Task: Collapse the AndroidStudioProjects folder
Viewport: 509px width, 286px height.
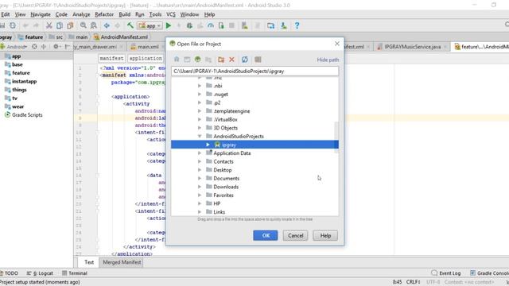Action: coord(200,136)
